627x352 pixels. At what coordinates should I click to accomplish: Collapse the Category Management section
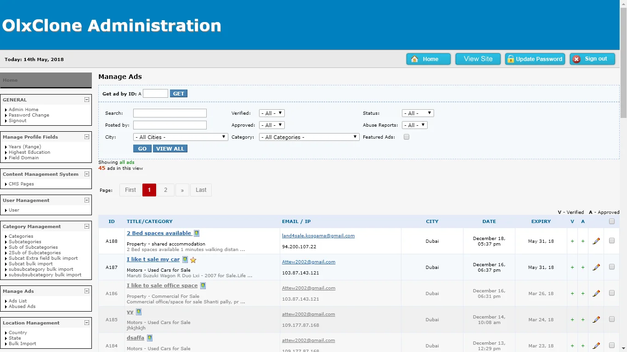pyautogui.click(x=87, y=226)
